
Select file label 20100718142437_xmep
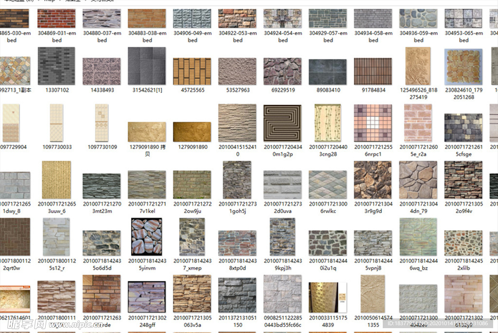[x=193, y=264]
